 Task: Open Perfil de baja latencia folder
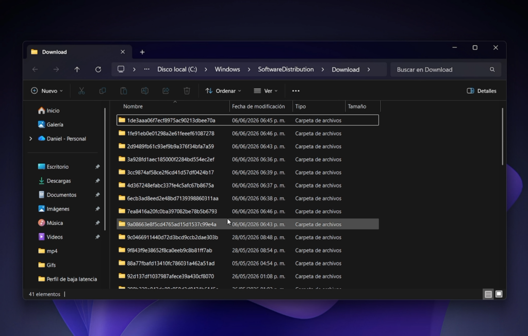68,279
